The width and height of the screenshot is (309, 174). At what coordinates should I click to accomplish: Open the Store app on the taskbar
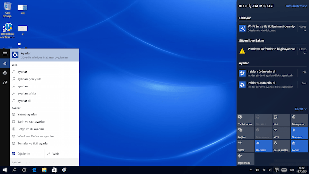coord(54,170)
